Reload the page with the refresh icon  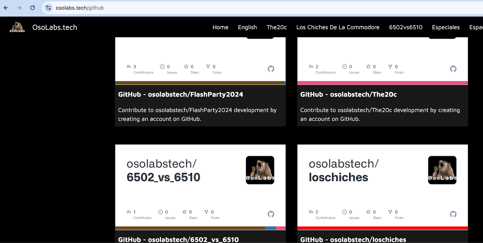tap(33, 8)
